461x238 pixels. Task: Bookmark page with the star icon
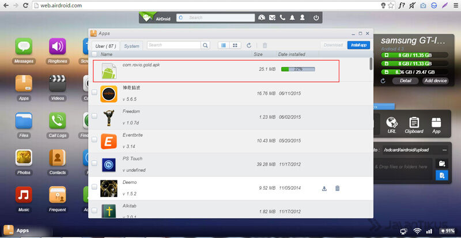pos(391,5)
